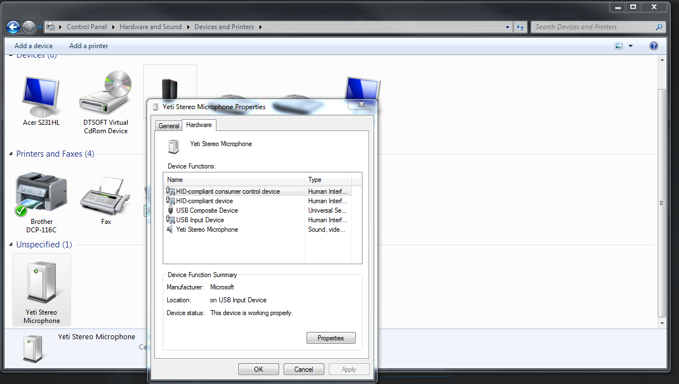679x384 pixels.
Task: Click the 'Universal Se...' type cell
Action: click(x=327, y=210)
